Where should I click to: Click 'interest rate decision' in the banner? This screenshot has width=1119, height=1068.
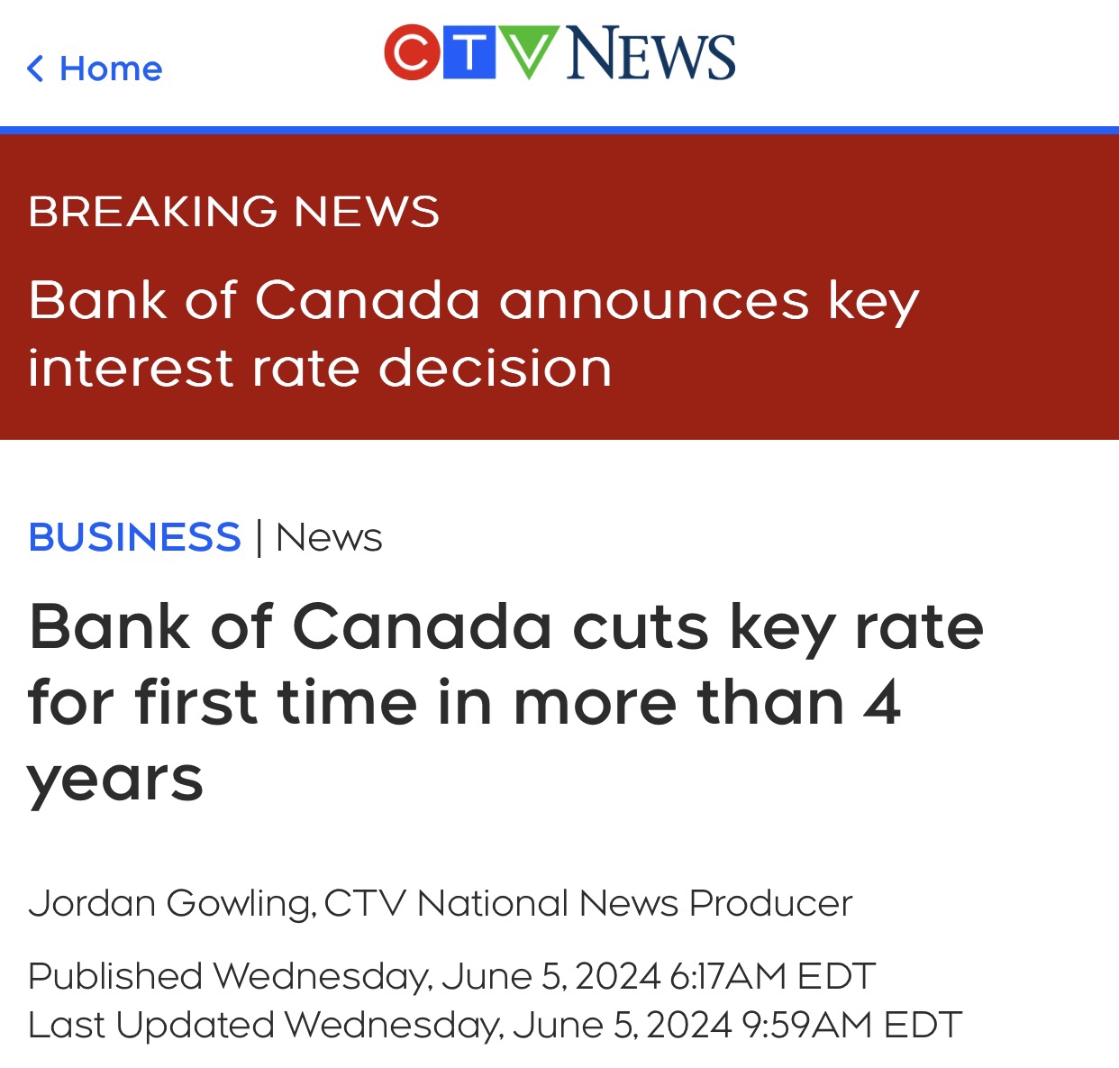(320, 368)
